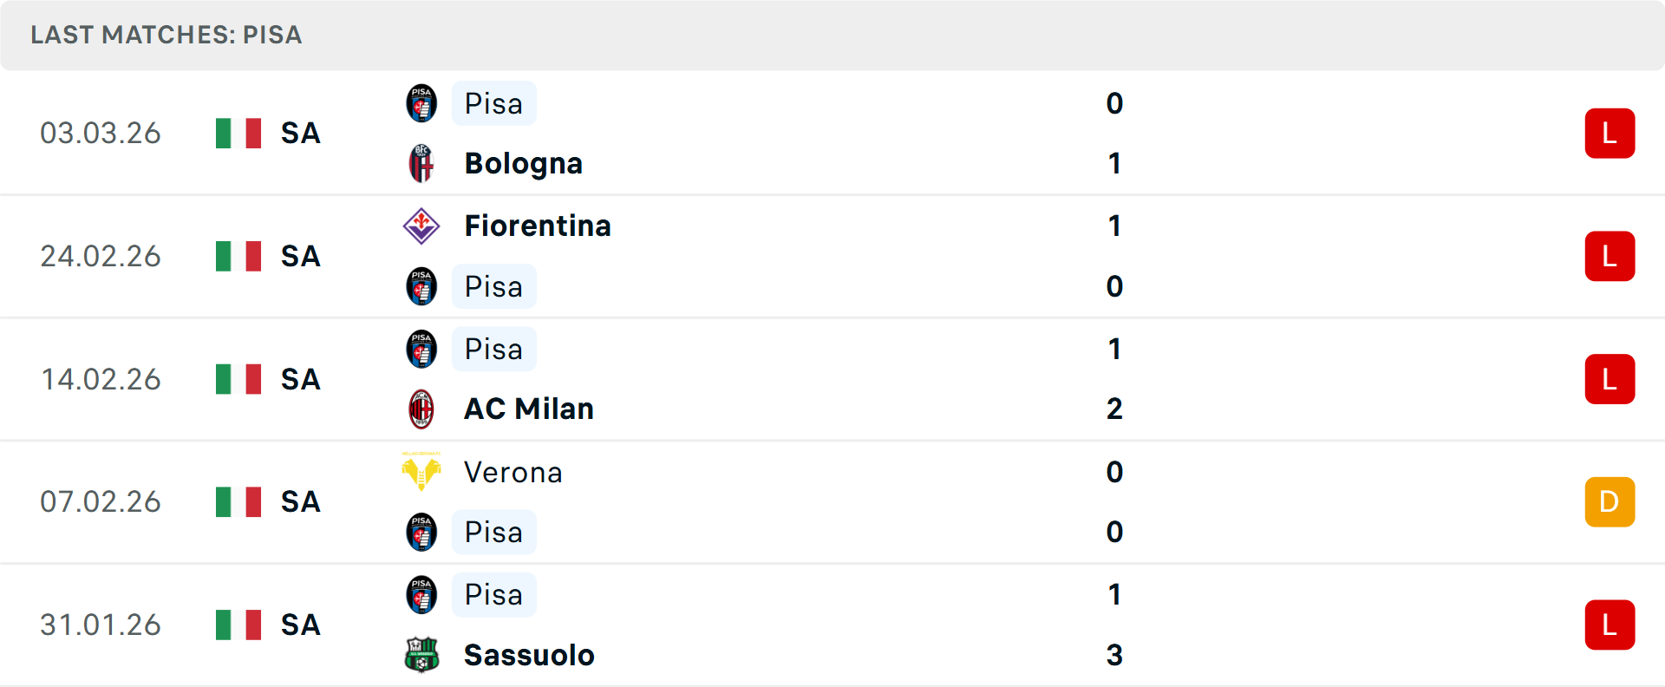Click the red L badge for Bologna match

pos(1609,134)
